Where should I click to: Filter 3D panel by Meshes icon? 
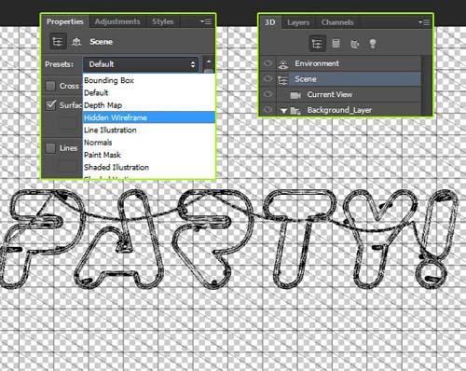pyautogui.click(x=336, y=43)
